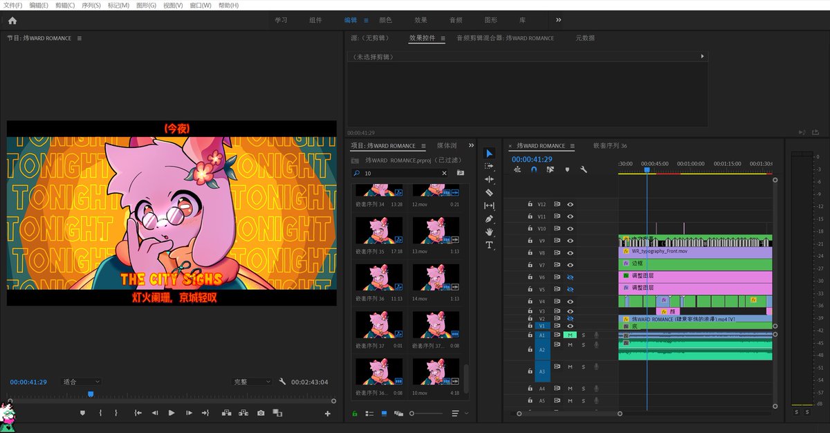Export frame with camera icon

click(x=261, y=413)
